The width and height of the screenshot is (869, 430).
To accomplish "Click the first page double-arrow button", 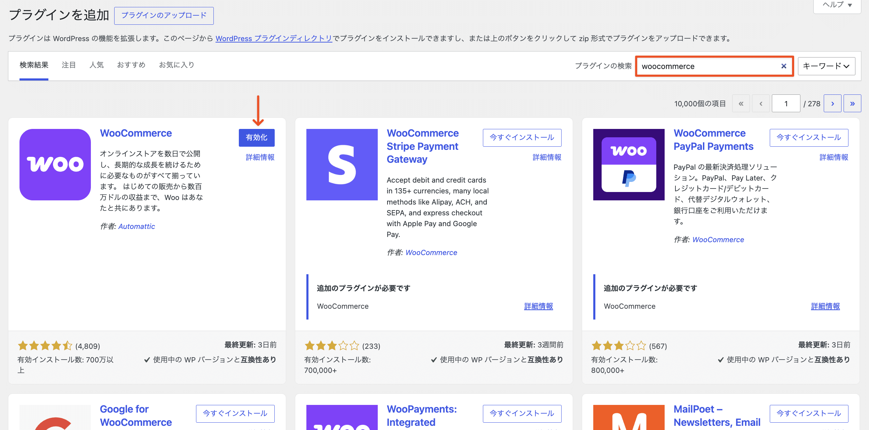I will click(x=741, y=103).
